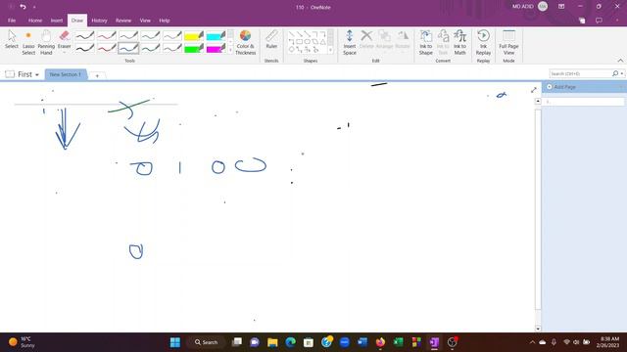This screenshot has height=352, width=627.
Task: Open Word from the taskbar
Action: [x=362, y=342]
